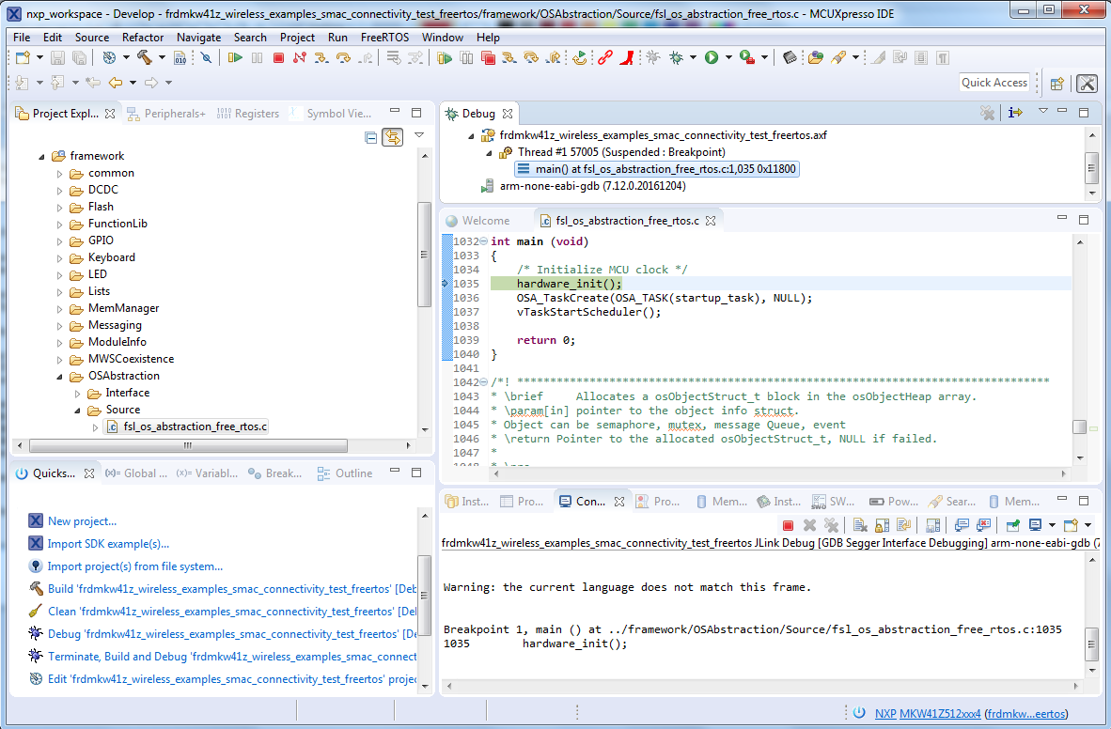Click the Resume debug icon in toolbar
Viewport: 1111px width, 729px height.
tap(235, 58)
